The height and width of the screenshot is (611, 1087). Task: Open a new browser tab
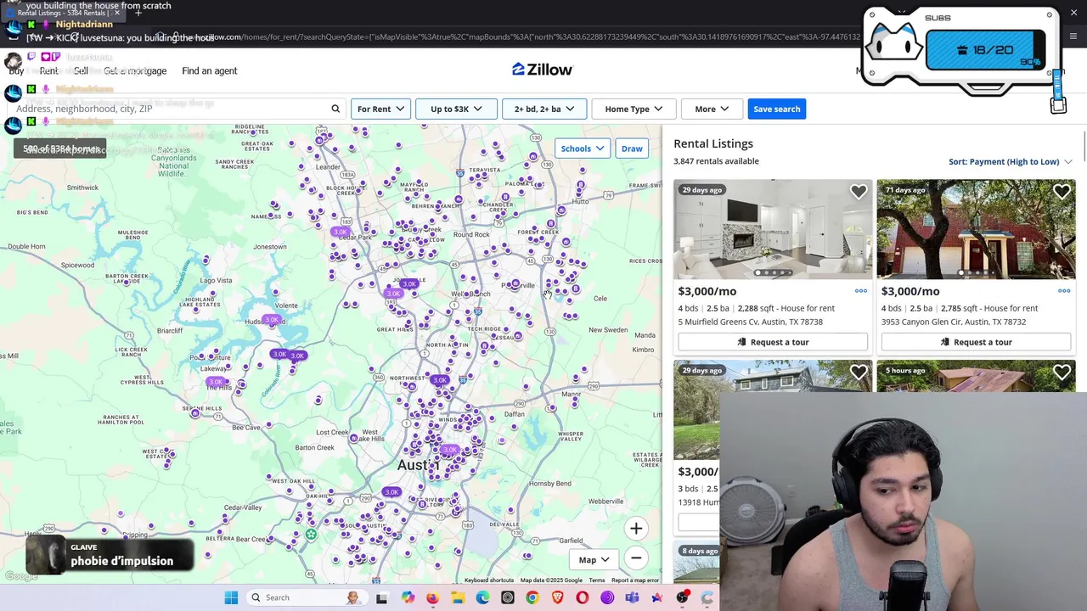[x=138, y=13]
